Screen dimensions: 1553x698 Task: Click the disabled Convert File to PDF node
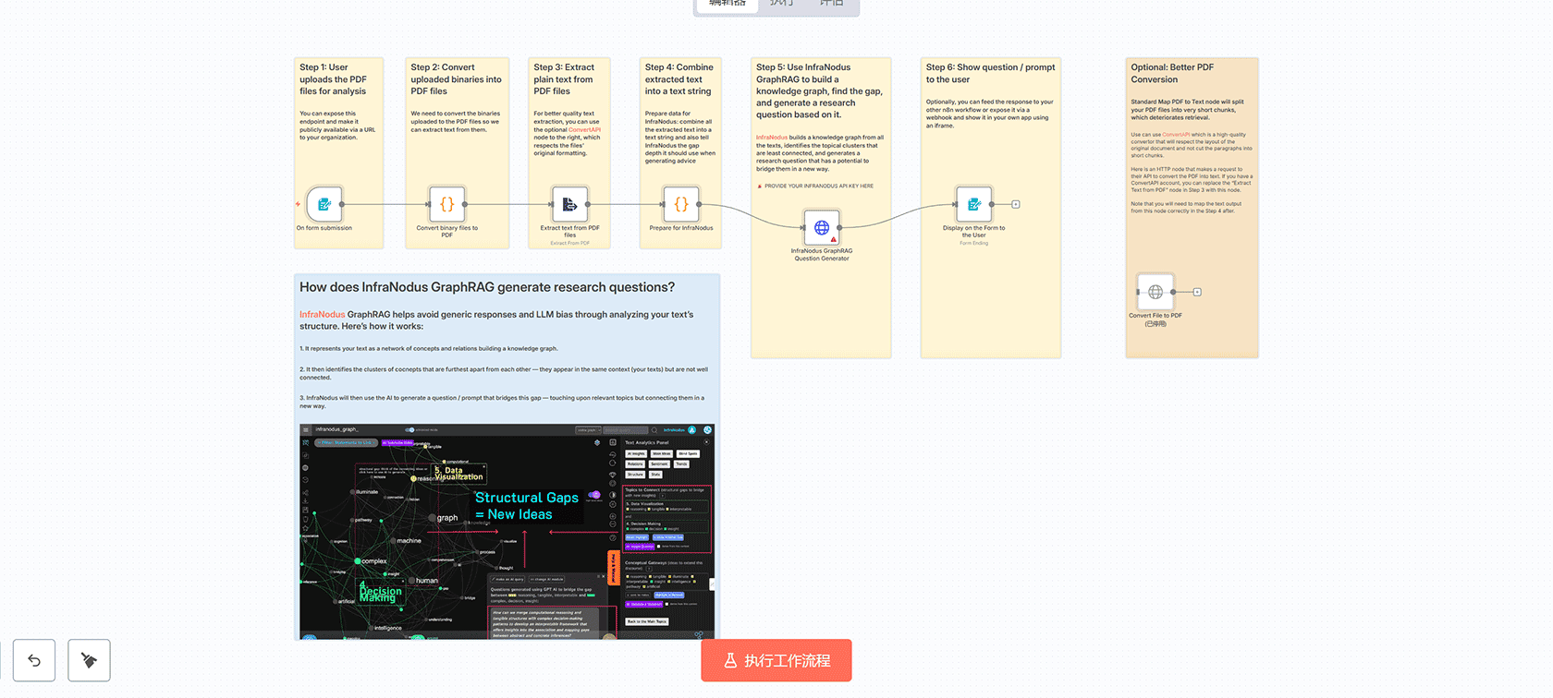[x=1155, y=292]
